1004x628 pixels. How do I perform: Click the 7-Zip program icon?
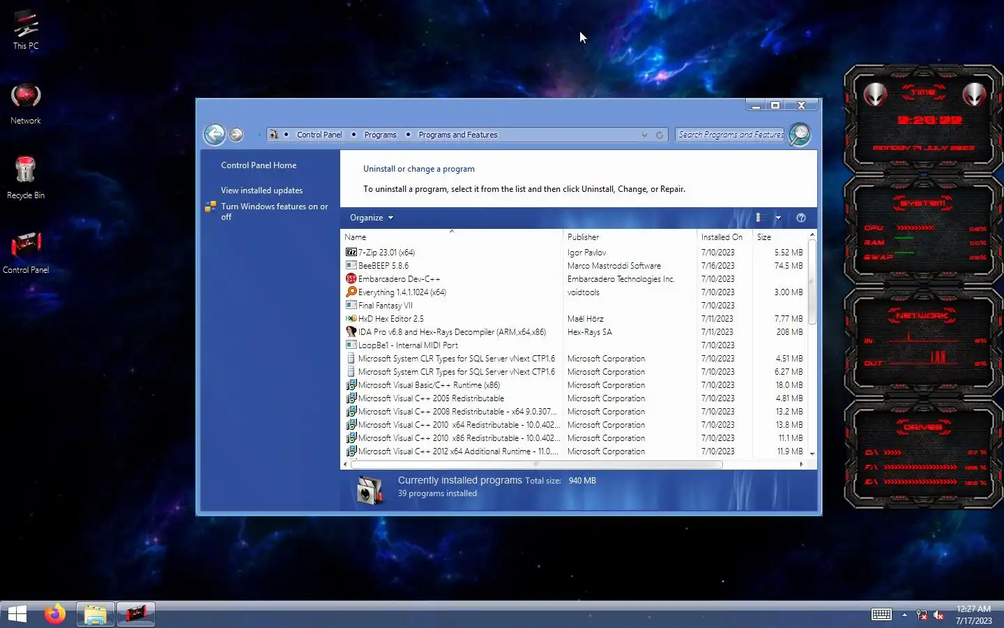(351, 252)
